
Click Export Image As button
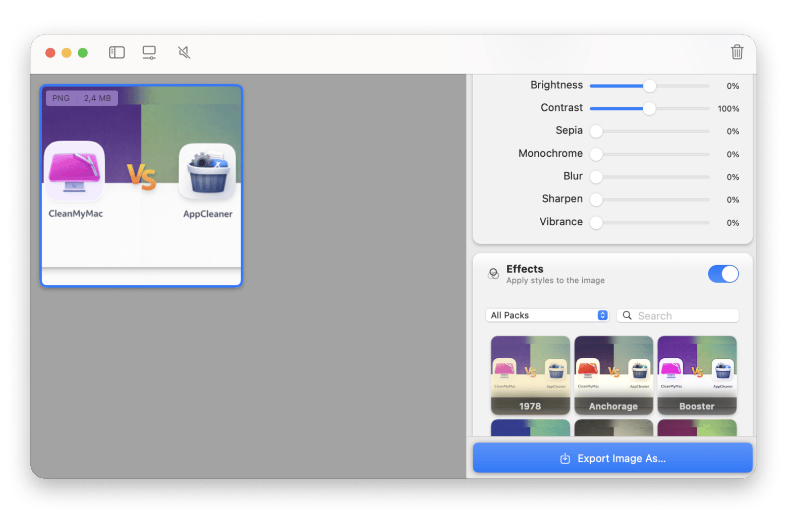coord(612,458)
